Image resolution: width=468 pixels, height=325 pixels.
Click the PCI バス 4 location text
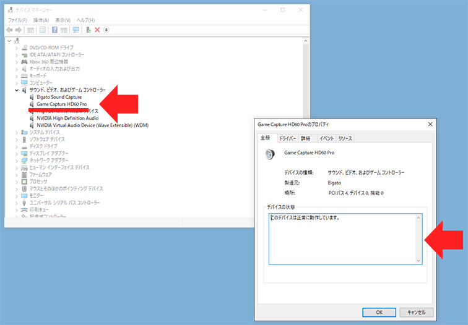pyautogui.click(x=356, y=193)
